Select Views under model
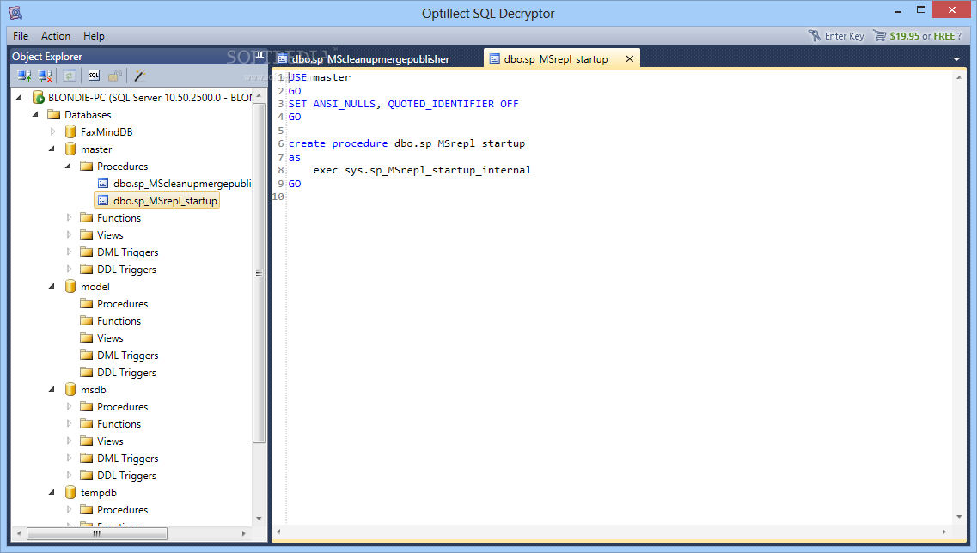This screenshot has height=553, width=977. tap(110, 338)
